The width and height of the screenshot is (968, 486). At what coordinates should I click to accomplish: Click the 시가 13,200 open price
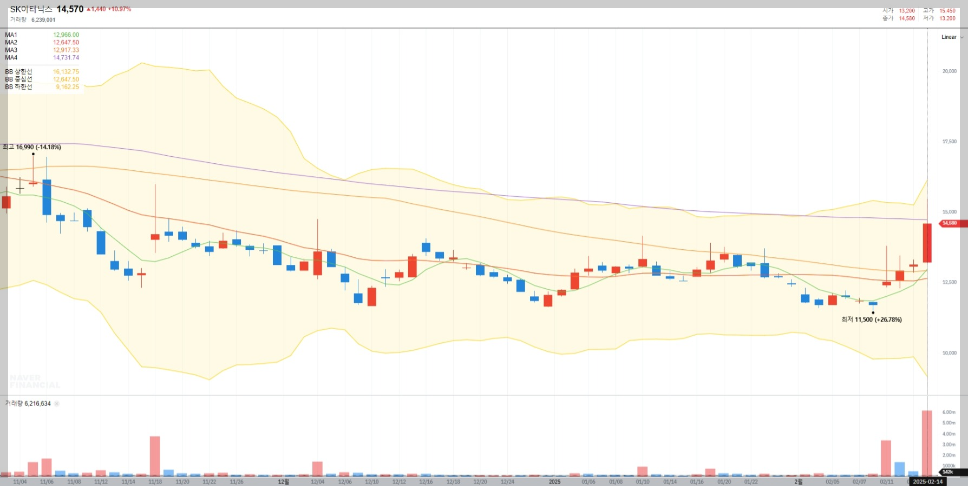(x=899, y=11)
